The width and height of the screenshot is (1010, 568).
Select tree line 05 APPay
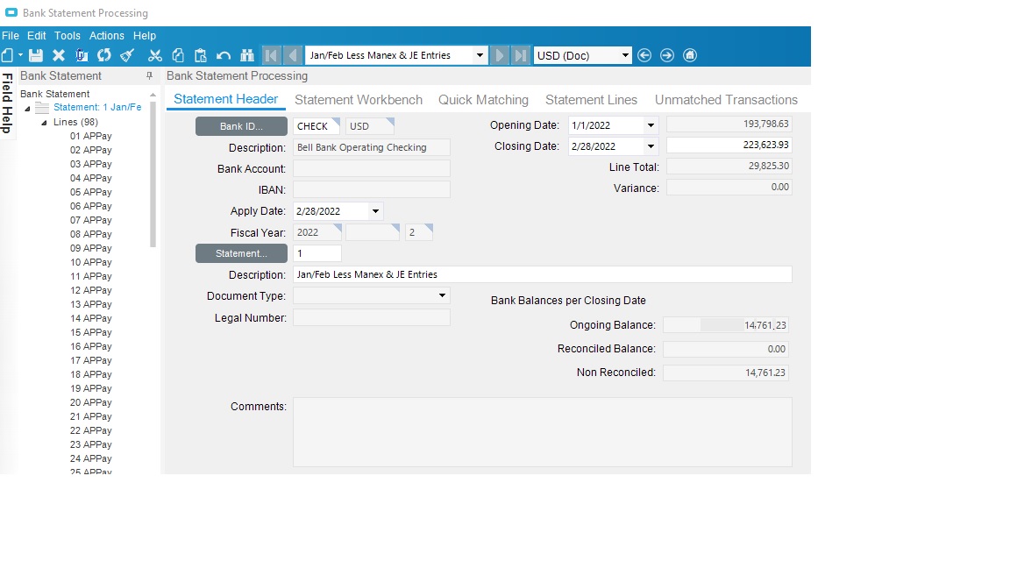(x=91, y=192)
